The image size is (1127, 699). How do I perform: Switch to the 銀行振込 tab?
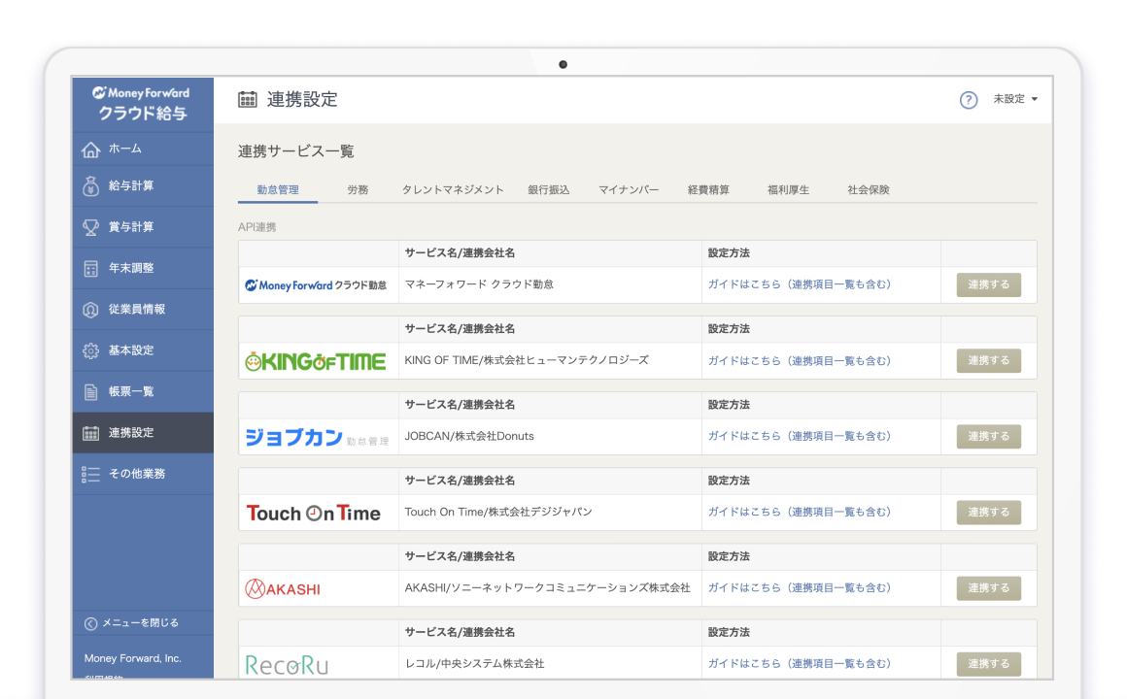coord(548,189)
